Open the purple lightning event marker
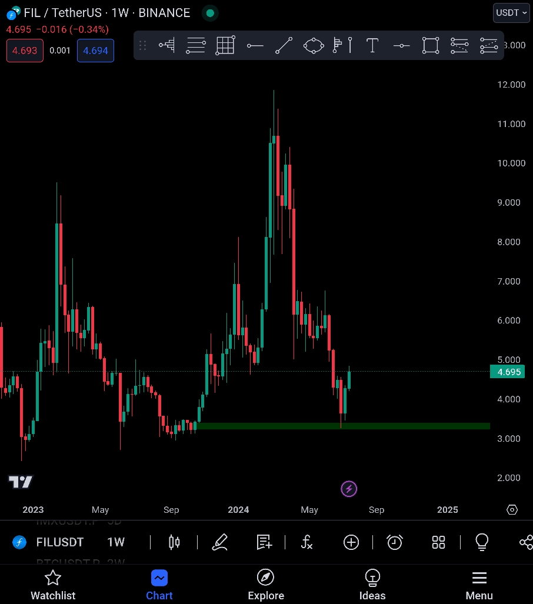533x604 pixels. tap(349, 489)
